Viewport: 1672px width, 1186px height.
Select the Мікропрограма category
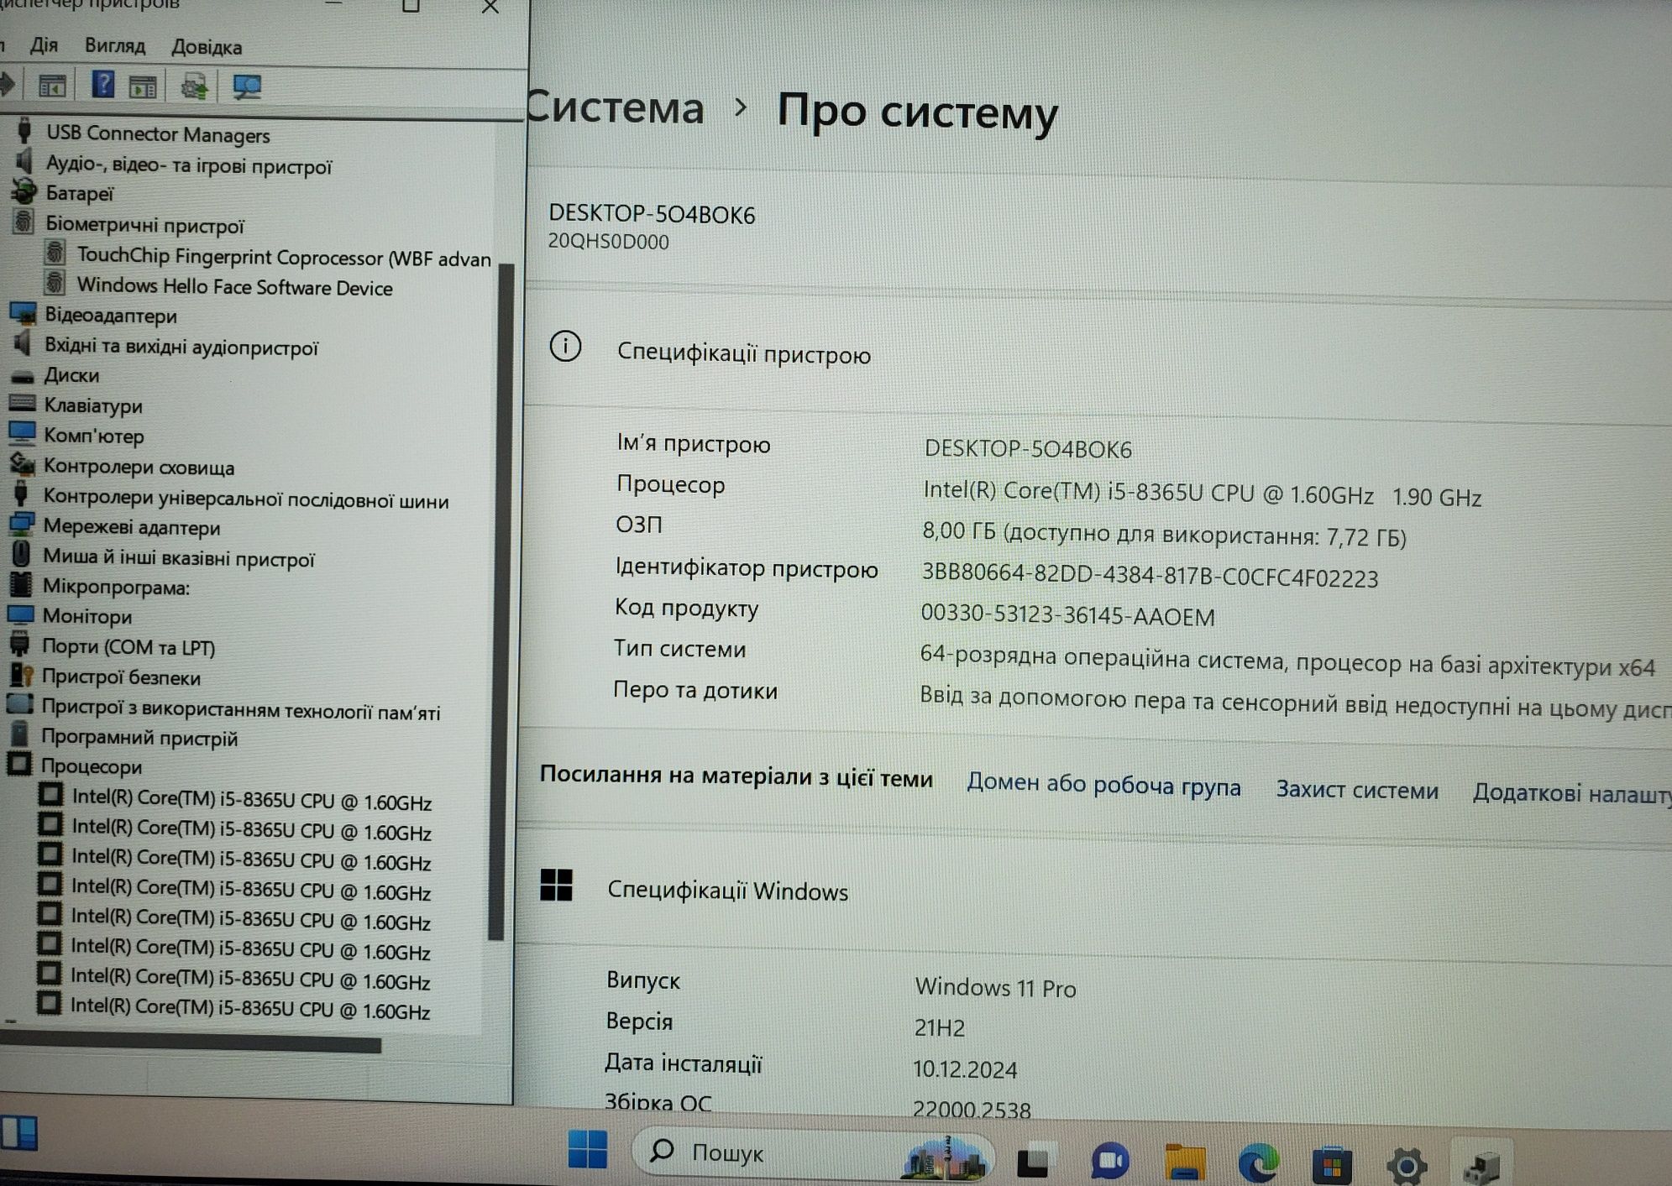[x=116, y=587]
